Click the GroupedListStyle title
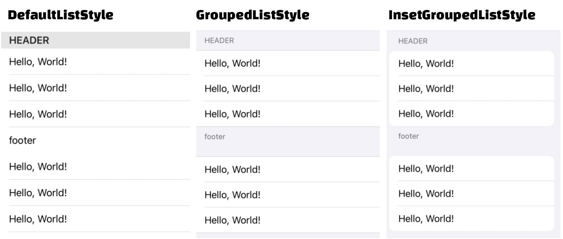The image size is (563, 239). tap(253, 15)
